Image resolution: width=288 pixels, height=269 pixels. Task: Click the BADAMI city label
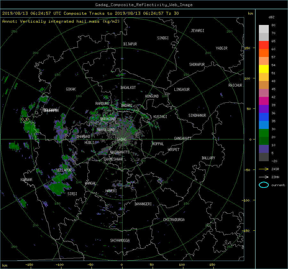[x=127, y=106]
